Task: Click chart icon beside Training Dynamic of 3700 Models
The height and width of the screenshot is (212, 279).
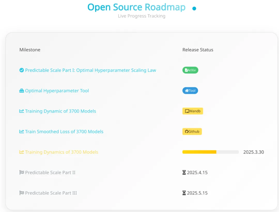Action: coord(21,111)
